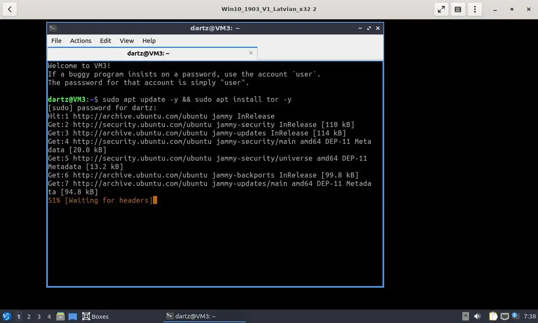Image resolution: width=538 pixels, height=323 pixels.
Task: Close the dartz@VM3 terminal tab
Action: (x=251, y=53)
